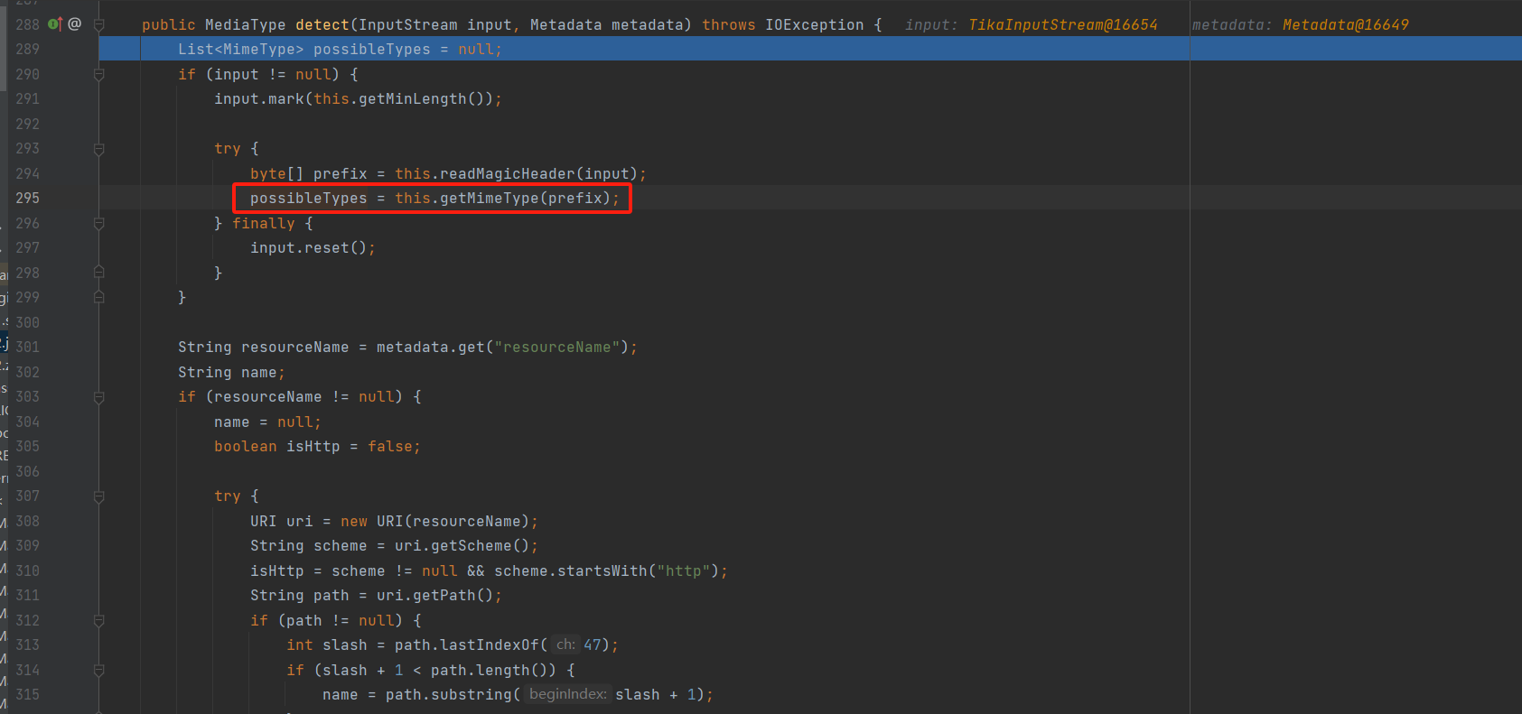Click line number 315 in the gutter
This screenshot has width=1522, height=714.
27,694
